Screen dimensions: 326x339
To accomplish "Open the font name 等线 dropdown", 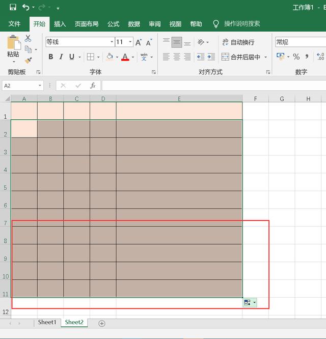I will point(112,42).
